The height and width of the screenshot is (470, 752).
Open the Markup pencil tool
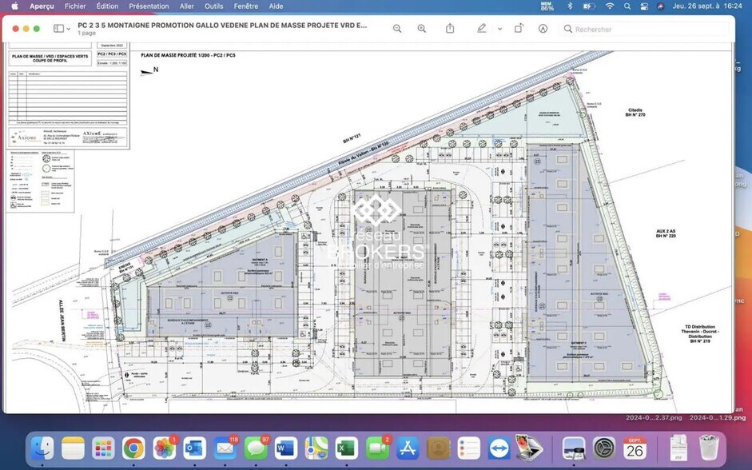point(481,28)
